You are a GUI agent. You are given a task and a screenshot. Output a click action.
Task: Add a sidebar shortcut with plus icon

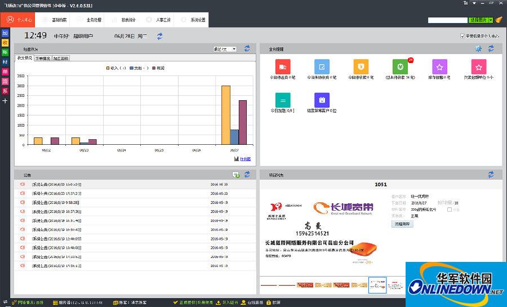click(5, 101)
